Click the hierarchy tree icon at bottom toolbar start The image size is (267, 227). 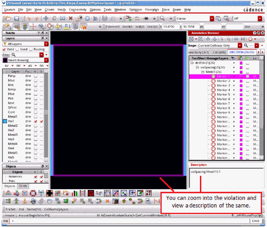tap(8, 193)
